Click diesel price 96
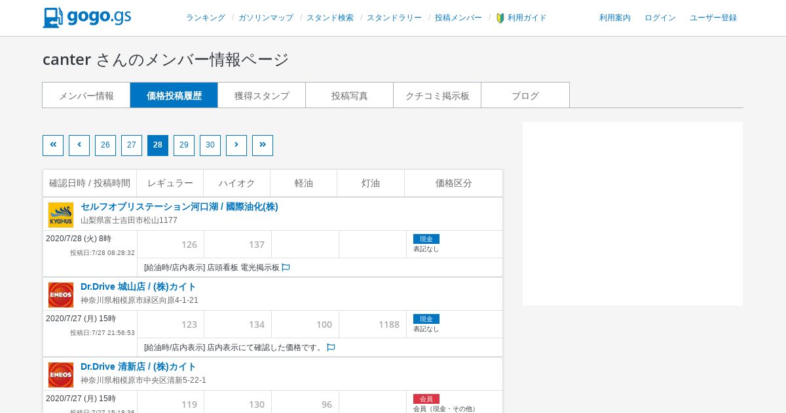 click(x=327, y=404)
